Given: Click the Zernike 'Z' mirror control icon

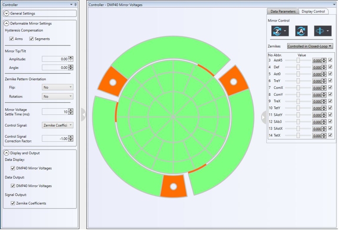Looking at the screenshot, I should [277, 31].
